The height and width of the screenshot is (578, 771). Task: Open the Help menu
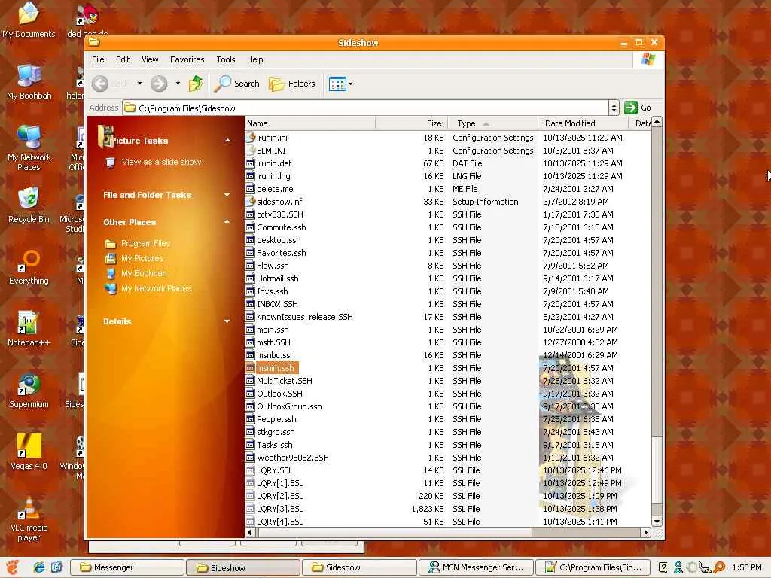tap(254, 59)
